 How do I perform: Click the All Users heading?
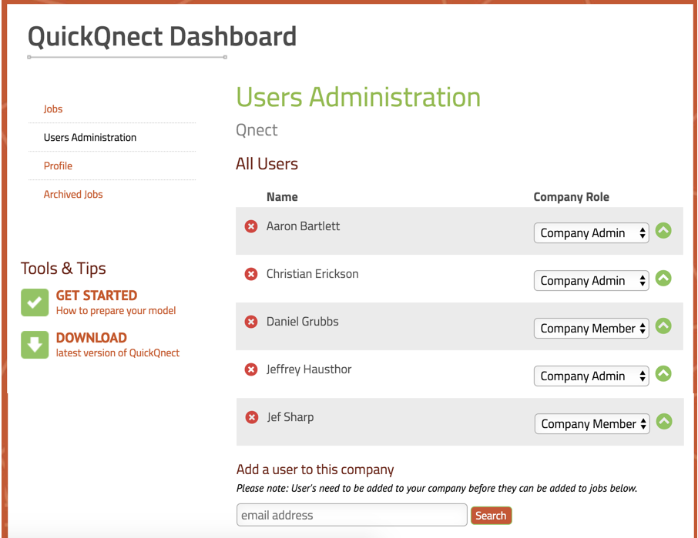(267, 164)
